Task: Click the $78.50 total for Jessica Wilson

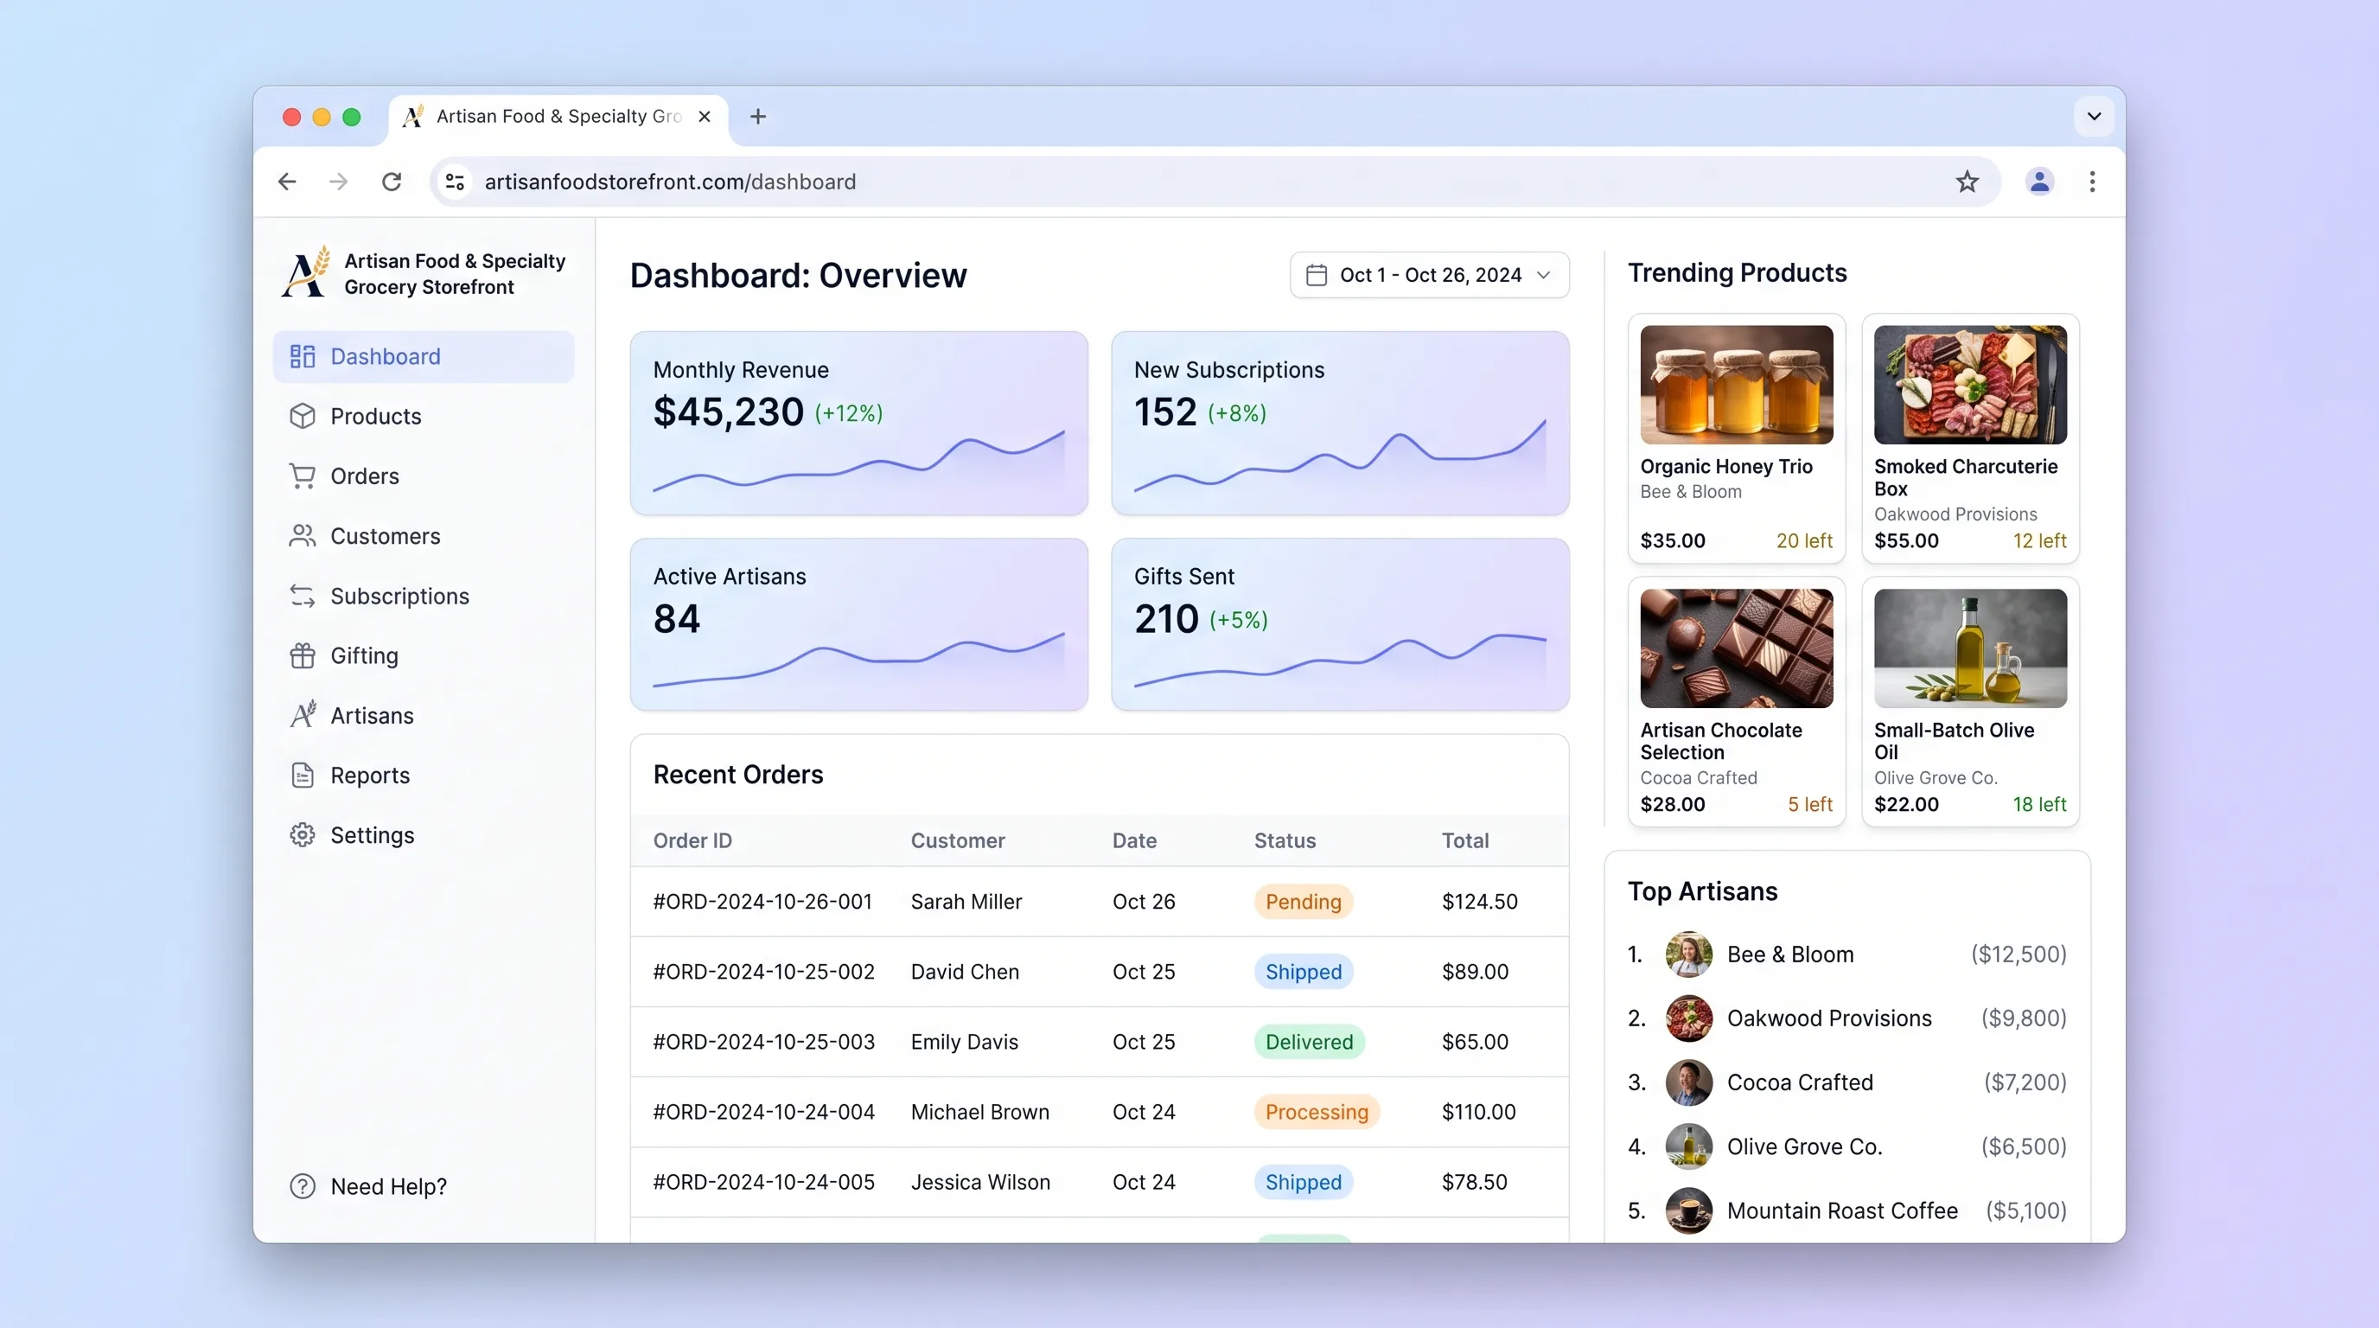Action: [1474, 1182]
